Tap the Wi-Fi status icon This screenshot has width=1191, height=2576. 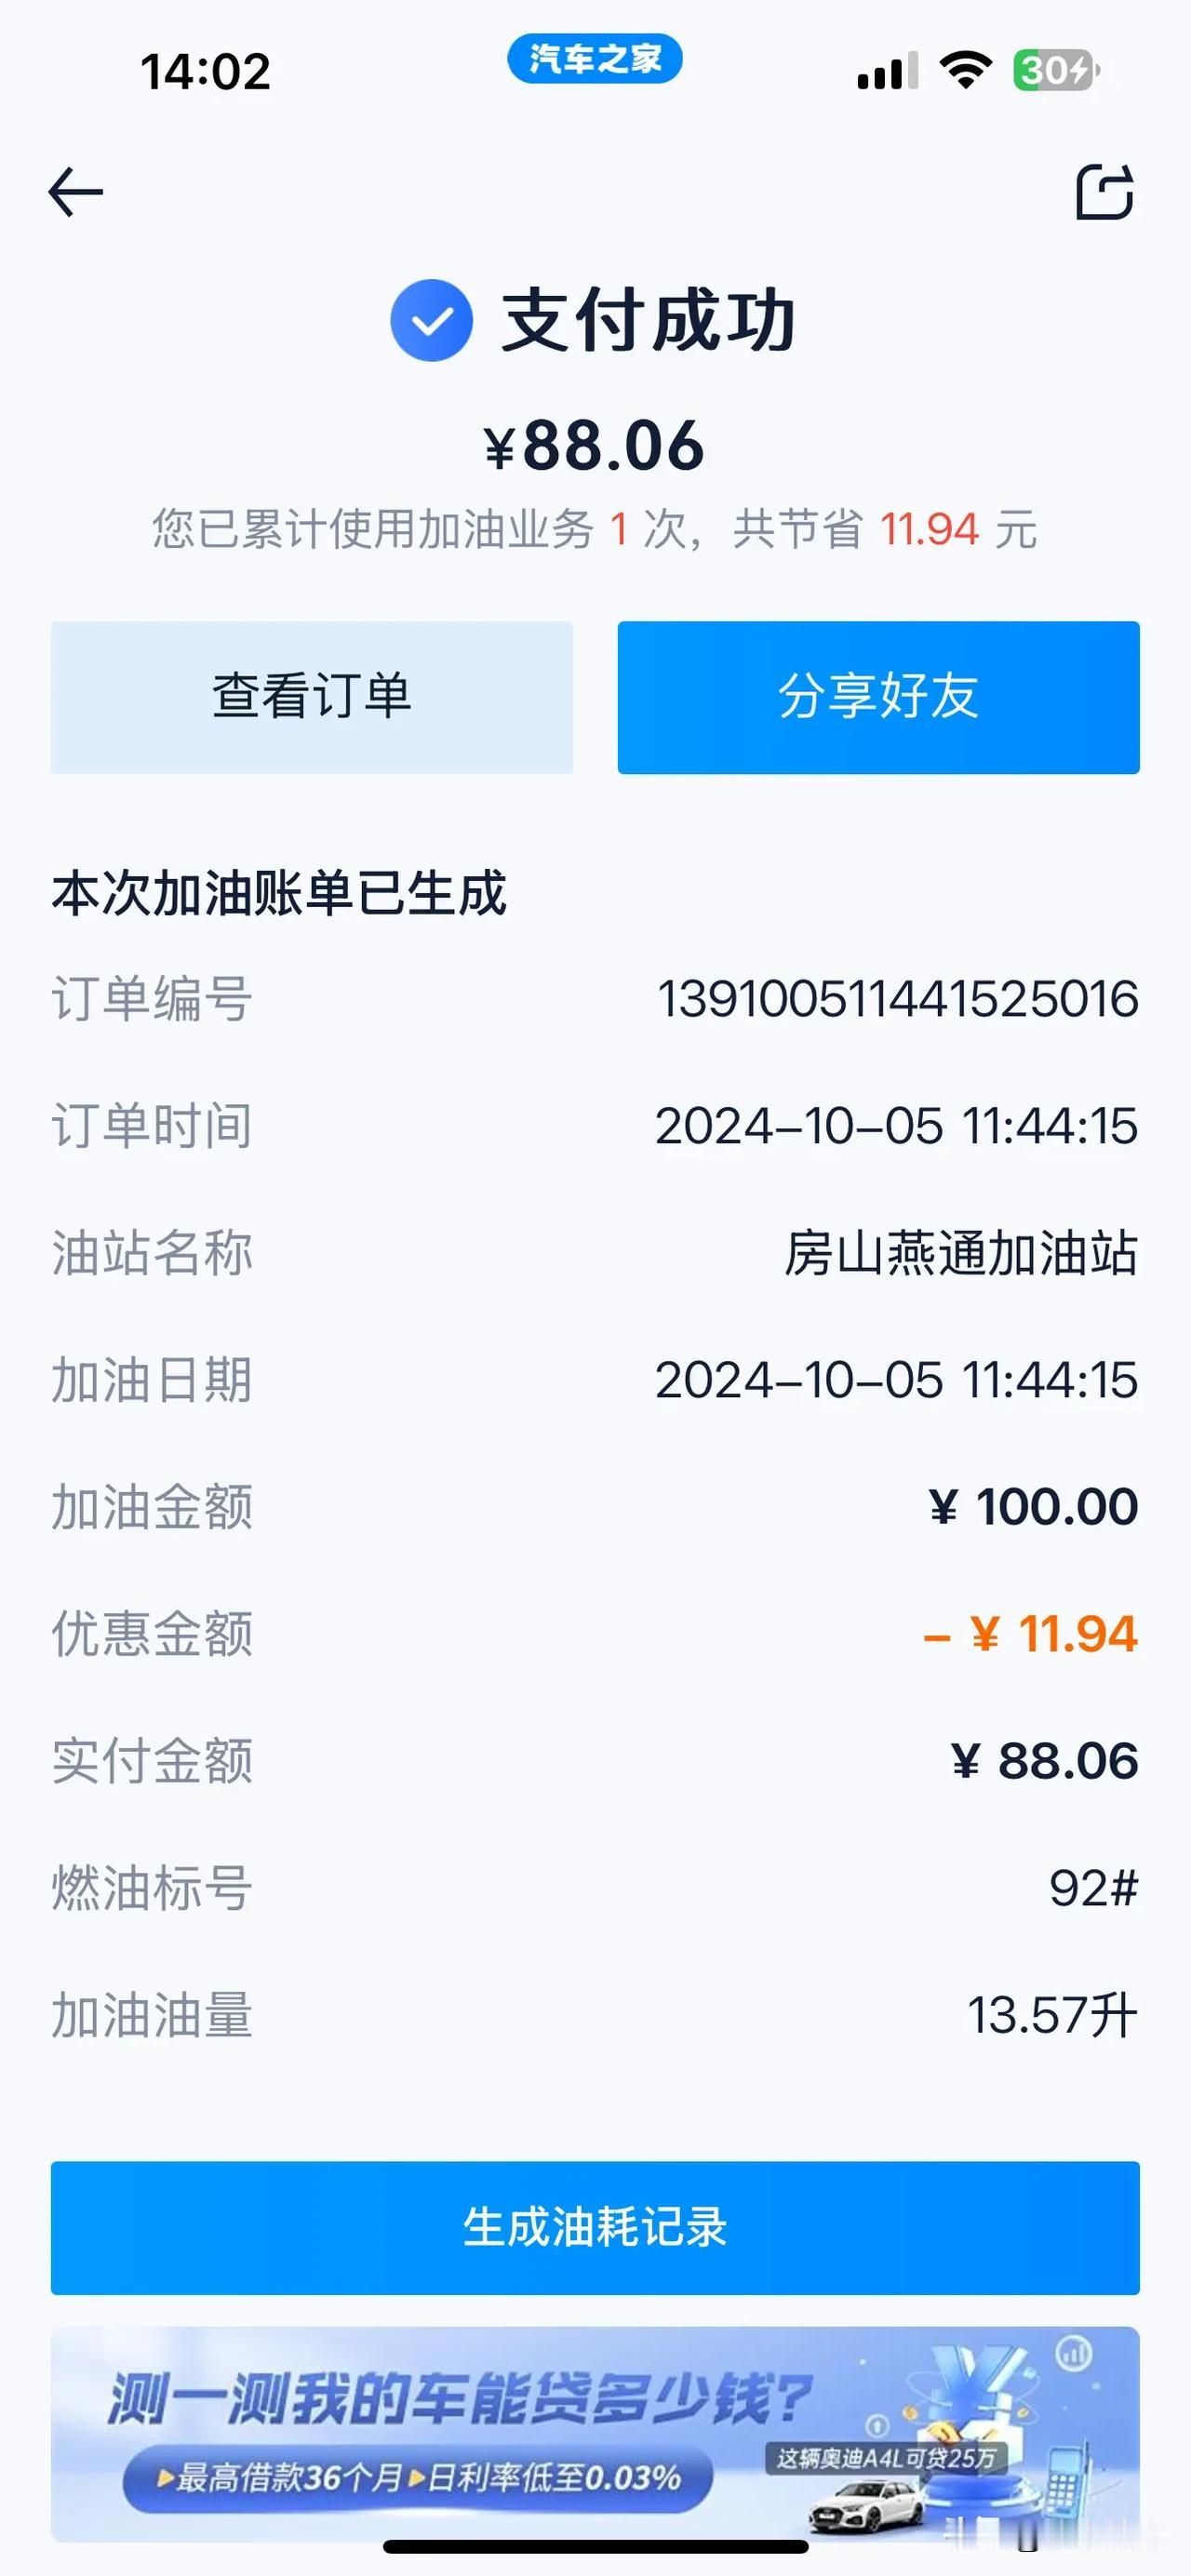pyautogui.click(x=965, y=70)
